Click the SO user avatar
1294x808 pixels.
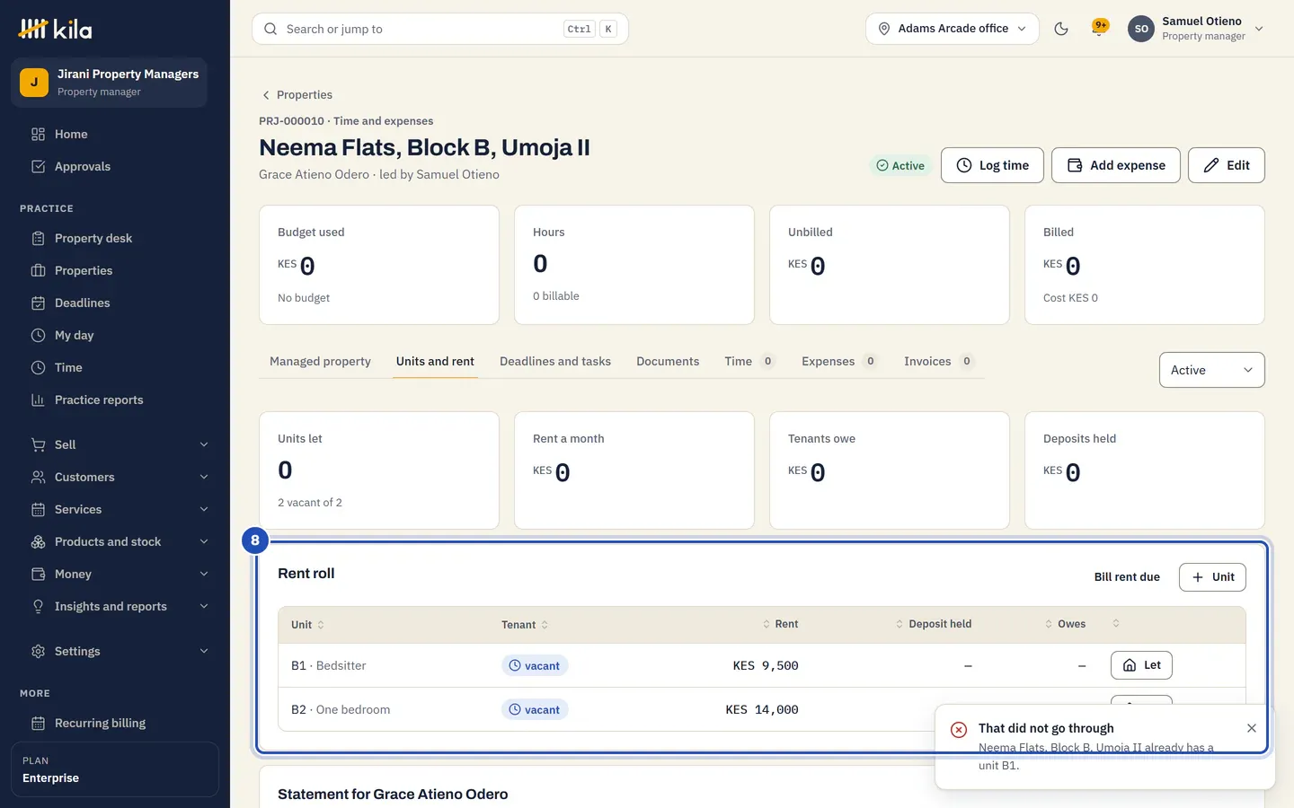coord(1141,29)
